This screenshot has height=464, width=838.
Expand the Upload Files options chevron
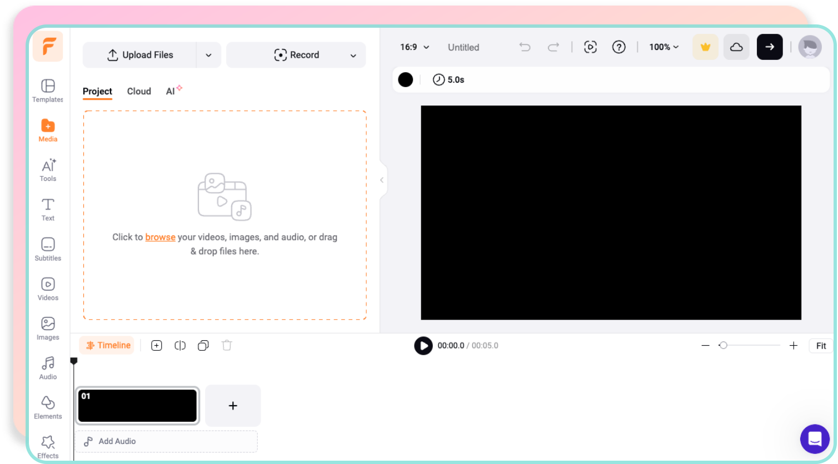208,55
